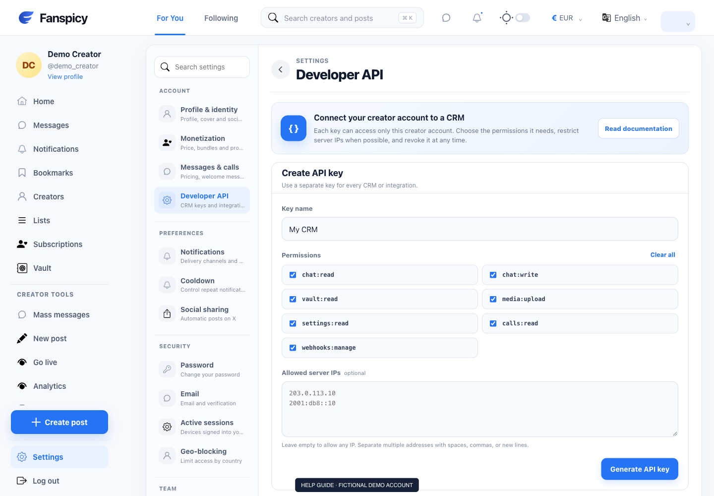Uncheck the chat:write permission
The width and height of the screenshot is (714, 496).
pyautogui.click(x=493, y=275)
